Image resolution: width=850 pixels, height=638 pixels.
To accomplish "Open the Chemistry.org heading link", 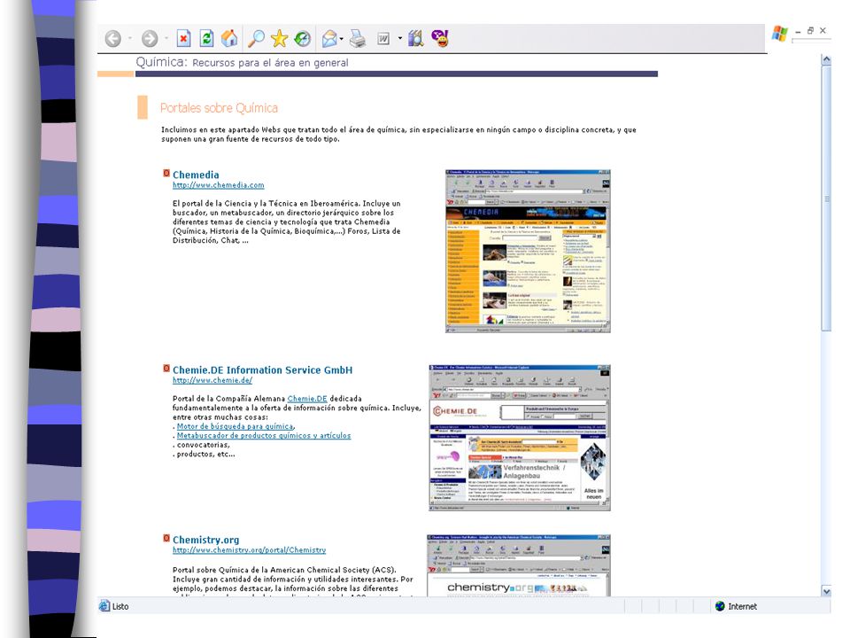I will [x=206, y=540].
